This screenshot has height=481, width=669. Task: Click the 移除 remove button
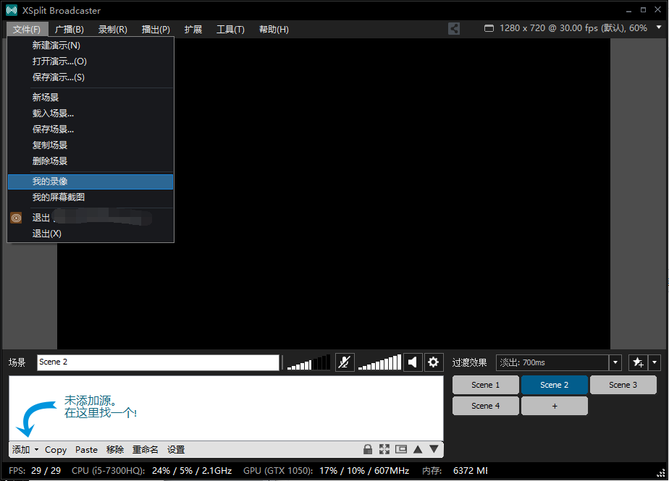click(115, 449)
